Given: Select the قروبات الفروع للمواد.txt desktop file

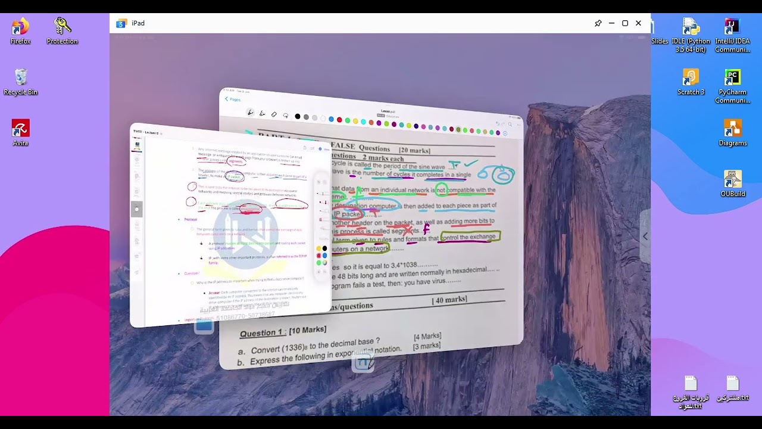Looking at the screenshot, I should click(x=691, y=393).
